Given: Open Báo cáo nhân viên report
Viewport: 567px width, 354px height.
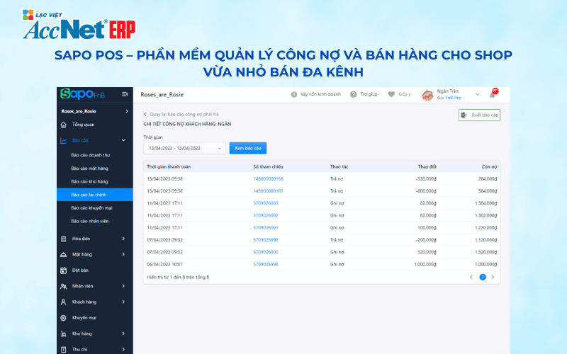Looking at the screenshot, I should (90, 221).
